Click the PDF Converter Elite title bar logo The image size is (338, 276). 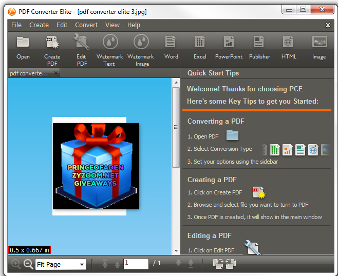(12, 12)
